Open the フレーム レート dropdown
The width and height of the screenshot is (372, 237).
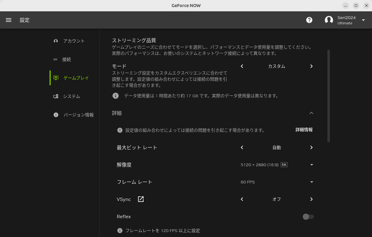[x=277, y=182]
